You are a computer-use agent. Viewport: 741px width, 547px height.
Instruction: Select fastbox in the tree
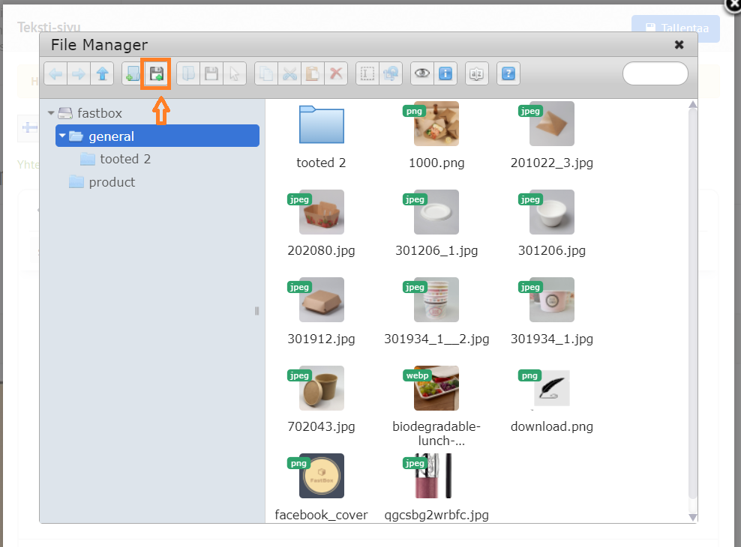[100, 113]
